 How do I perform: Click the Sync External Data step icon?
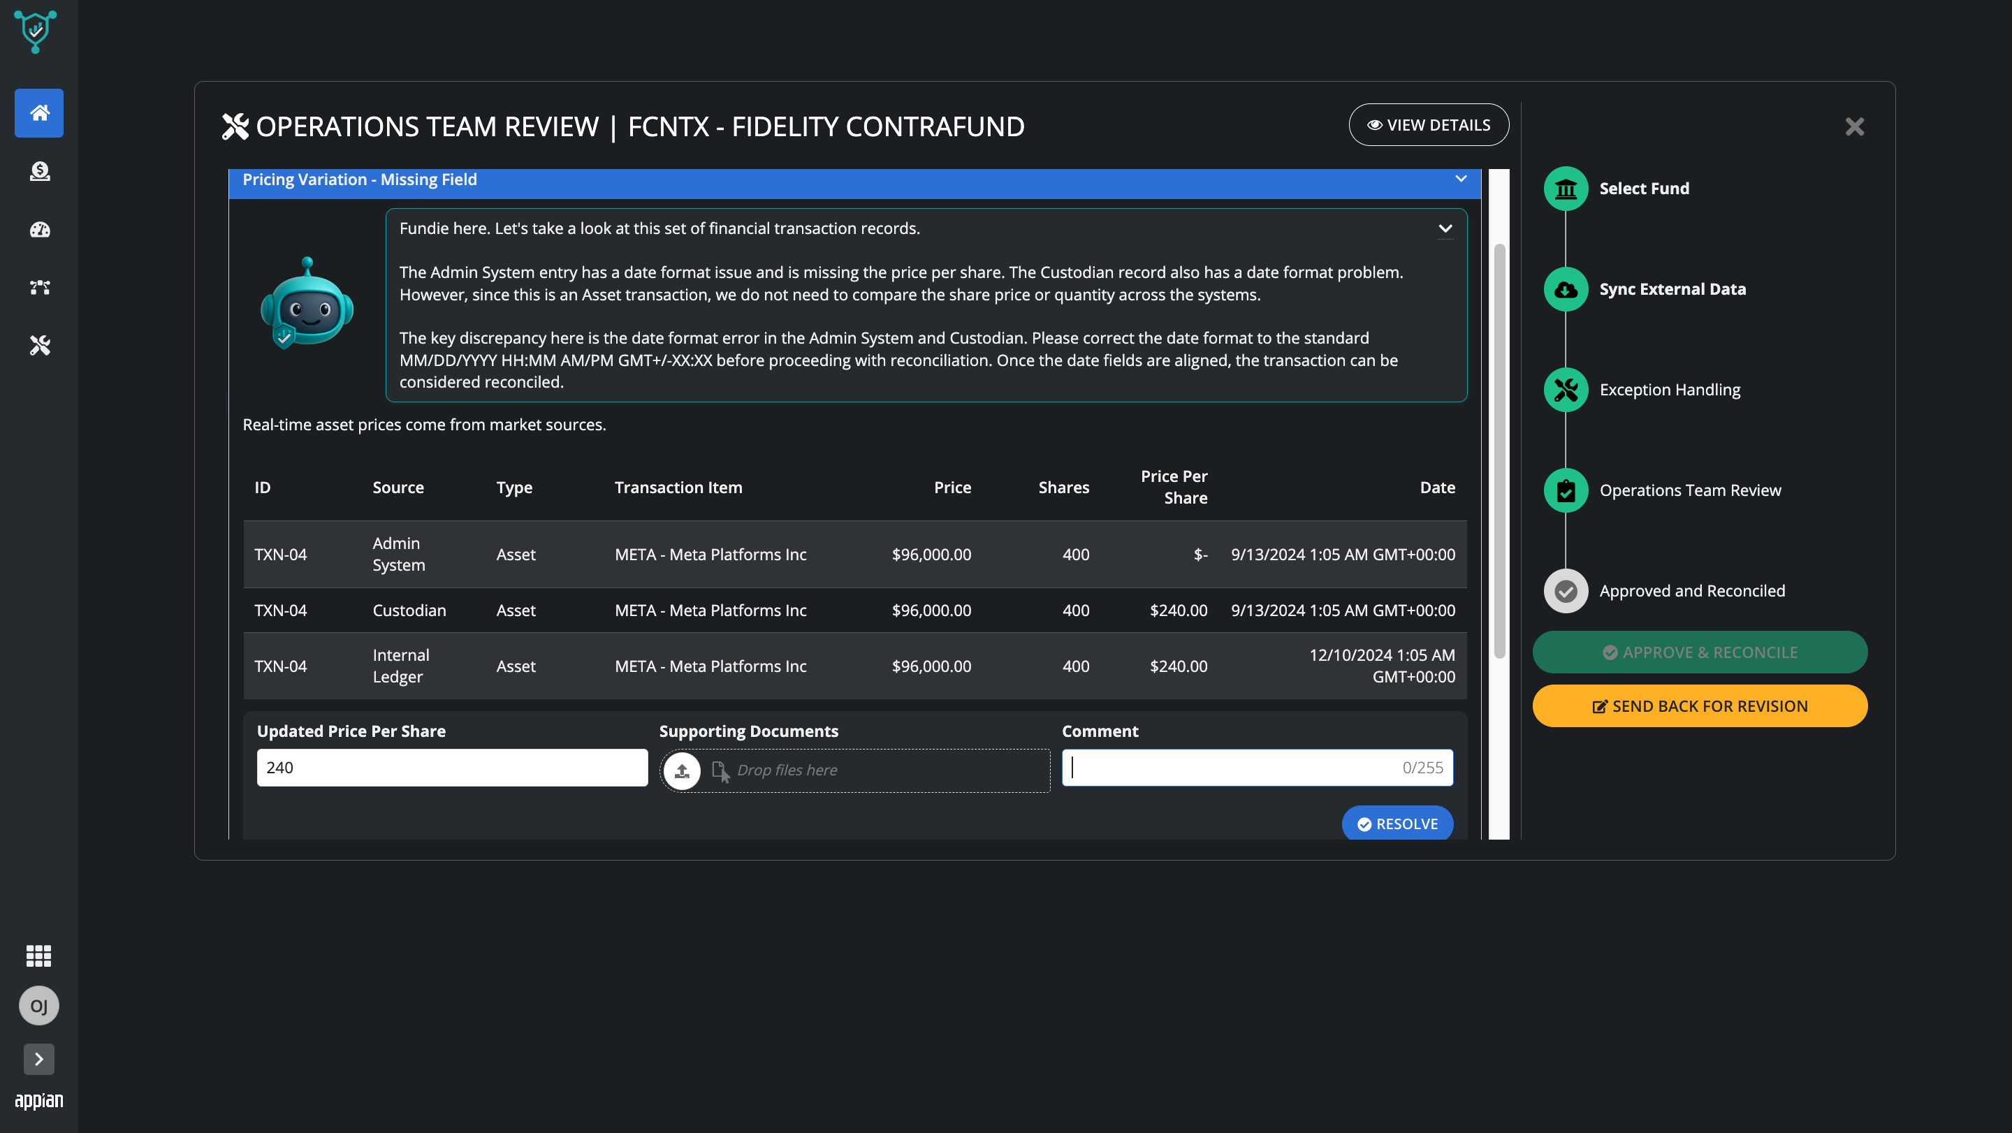(1565, 289)
